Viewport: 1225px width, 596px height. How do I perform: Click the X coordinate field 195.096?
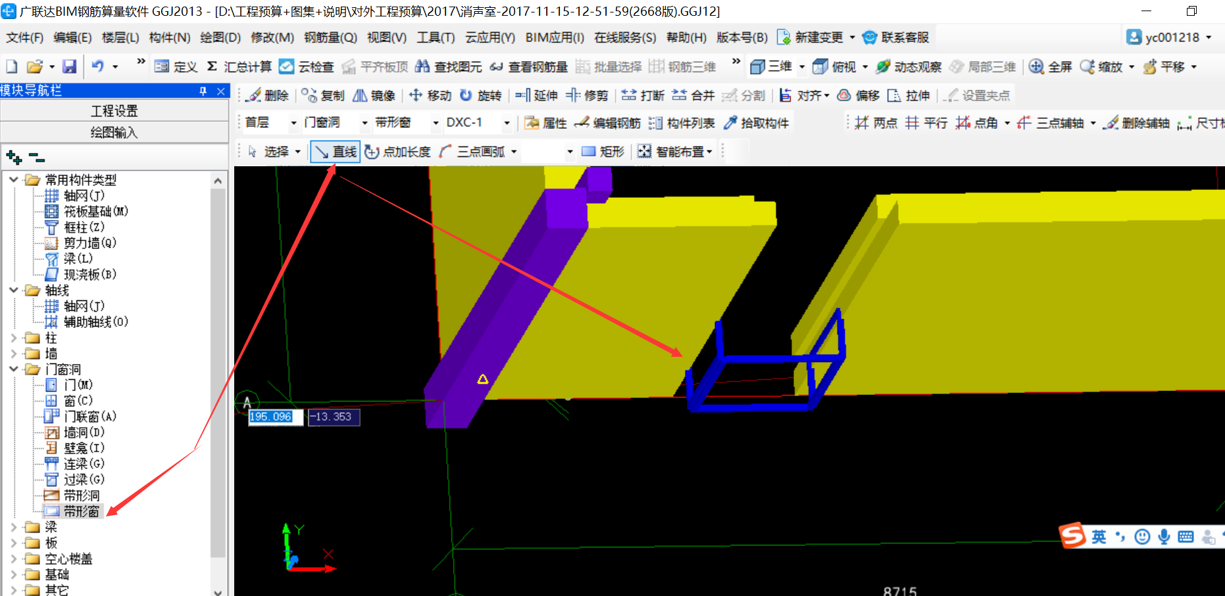pyautogui.click(x=276, y=417)
